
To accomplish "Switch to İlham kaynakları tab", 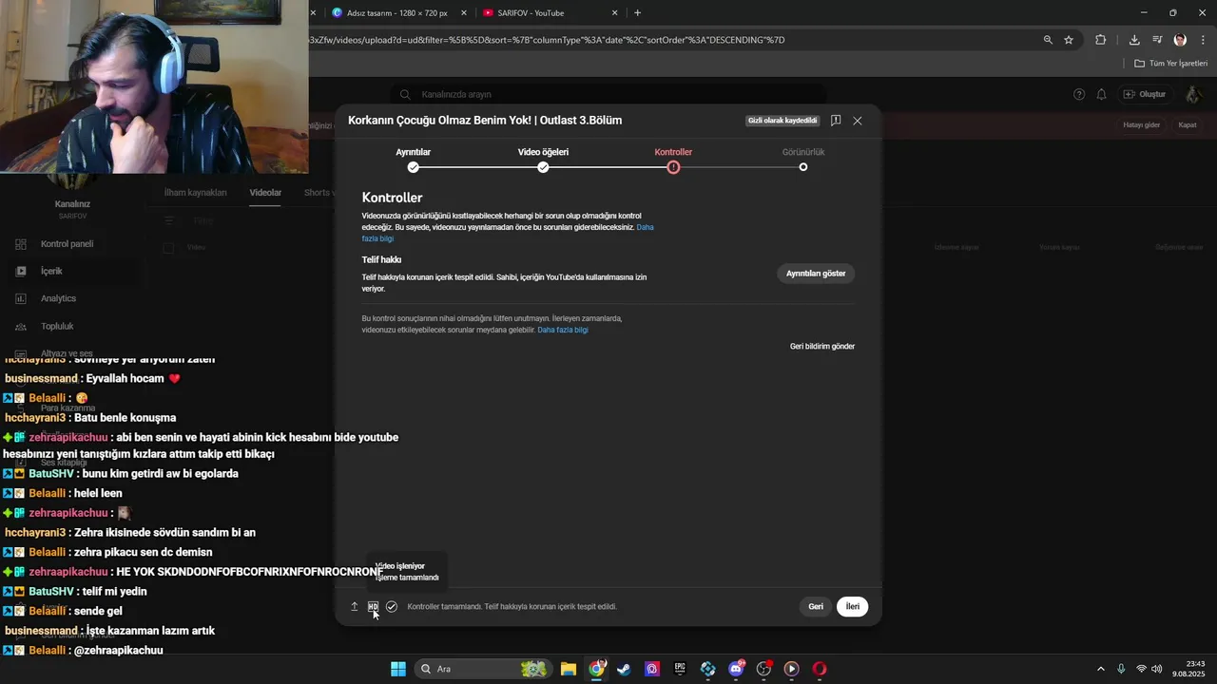I will [x=195, y=193].
